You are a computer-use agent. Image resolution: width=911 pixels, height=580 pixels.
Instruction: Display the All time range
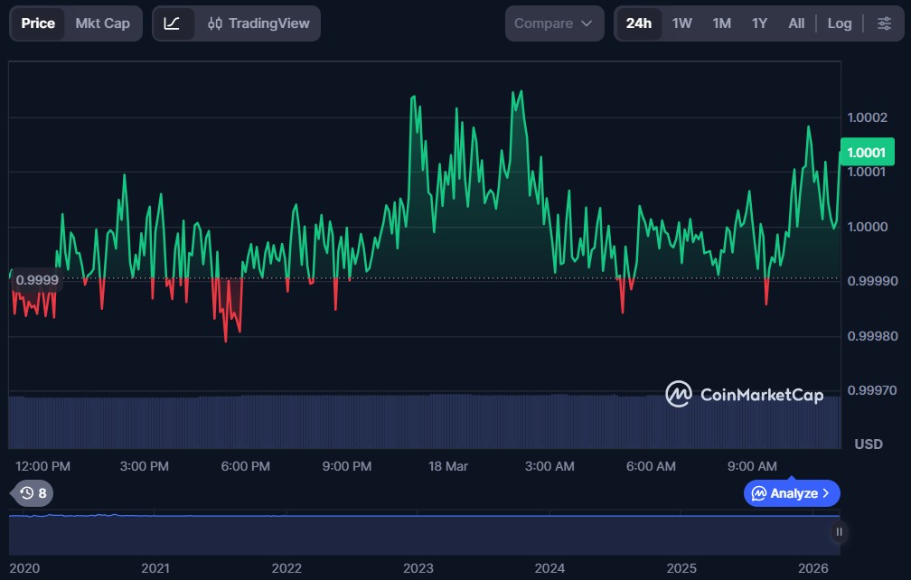click(x=795, y=23)
